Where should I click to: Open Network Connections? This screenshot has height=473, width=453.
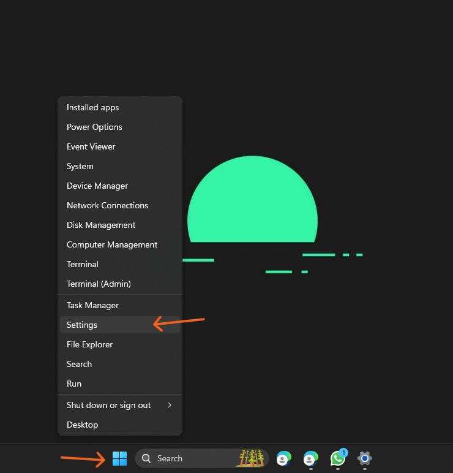tap(120, 205)
